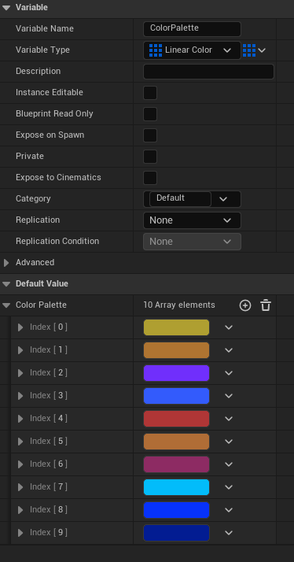Screen dimensions: 294x562
Task: Expand the Index [ 5 ] element
Action: coord(20,442)
